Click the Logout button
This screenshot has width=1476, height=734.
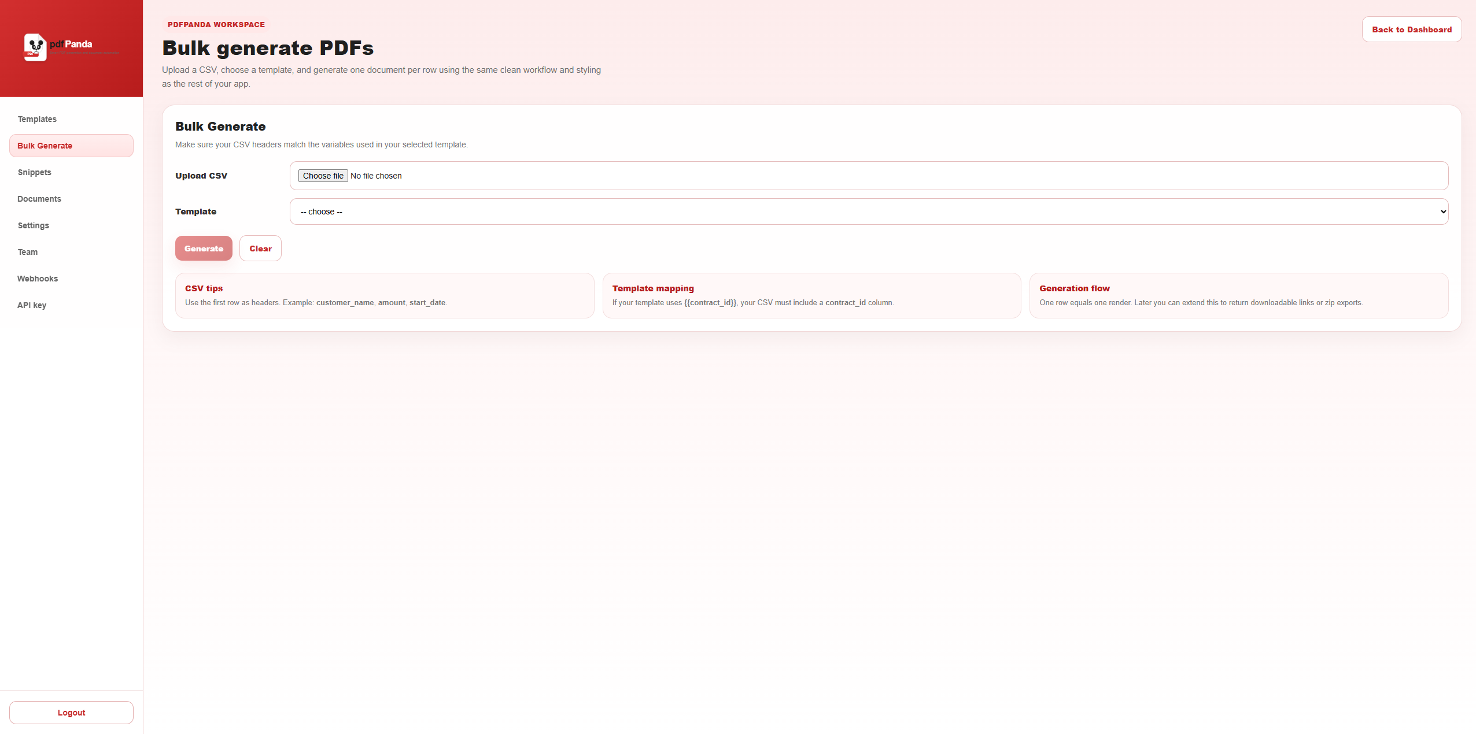(x=71, y=712)
